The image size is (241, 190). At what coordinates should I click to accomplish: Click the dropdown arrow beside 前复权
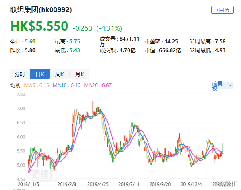click(230, 85)
